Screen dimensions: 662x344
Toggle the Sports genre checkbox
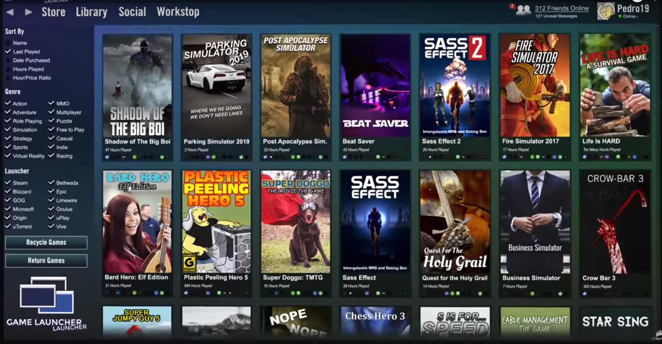(8, 148)
